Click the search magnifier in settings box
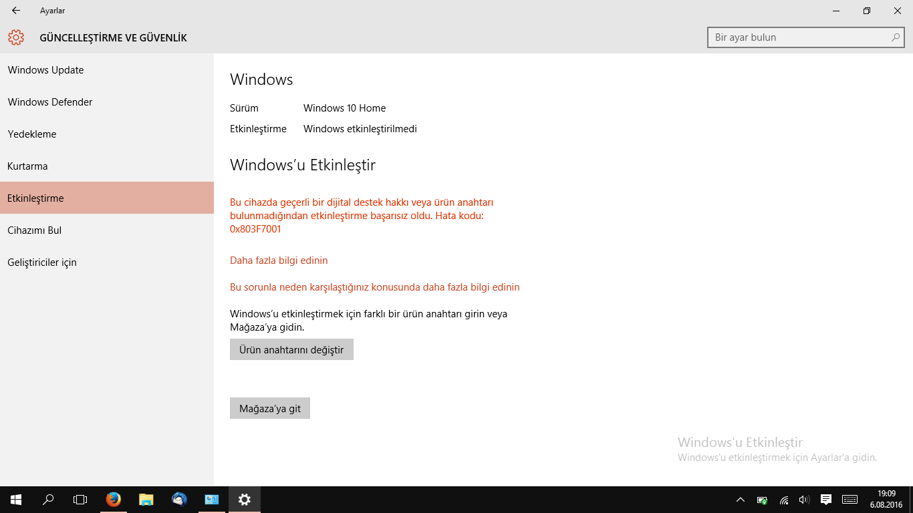 (x=896, y=37)
